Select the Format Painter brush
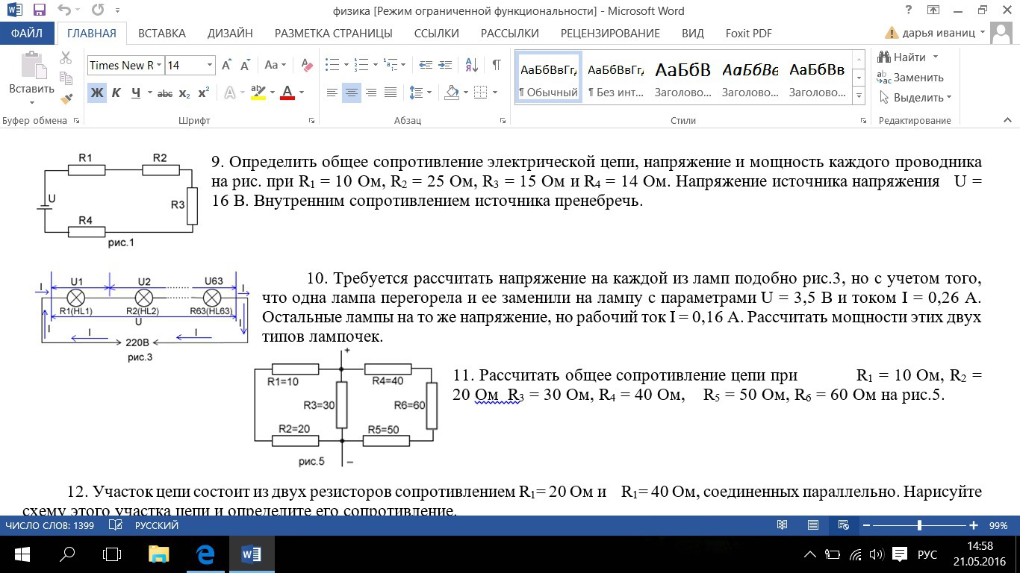The image size is (1020, 573). pos(66,98)
